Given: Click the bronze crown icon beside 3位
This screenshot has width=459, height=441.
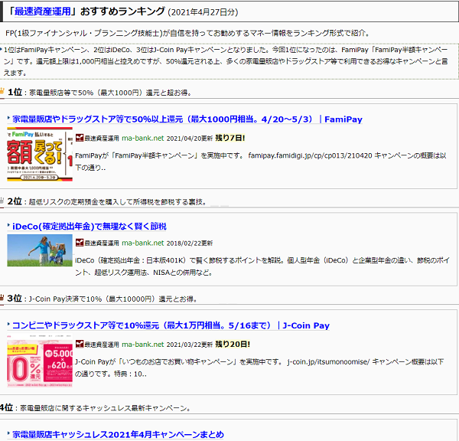Looking at the screenshot, I should (2, 298).
